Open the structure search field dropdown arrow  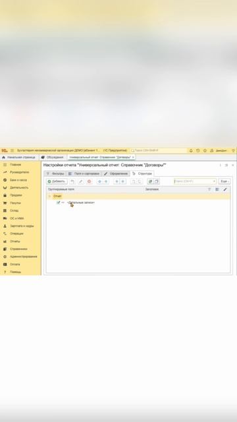214,181
